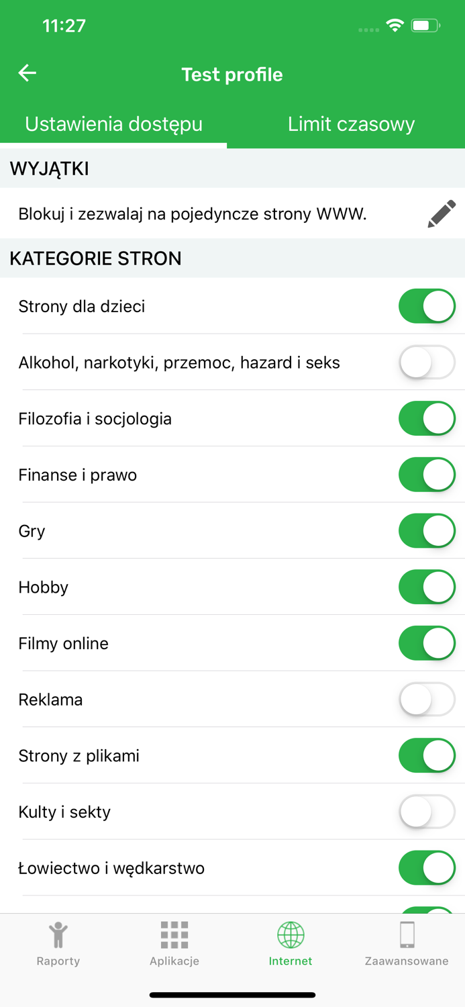Tap the battery indicator

(x=423, y=25)
